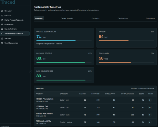This screenshot has width=158, height=127.
Task: Click the Overall Sustainability score 71
Action: [39, 37]
